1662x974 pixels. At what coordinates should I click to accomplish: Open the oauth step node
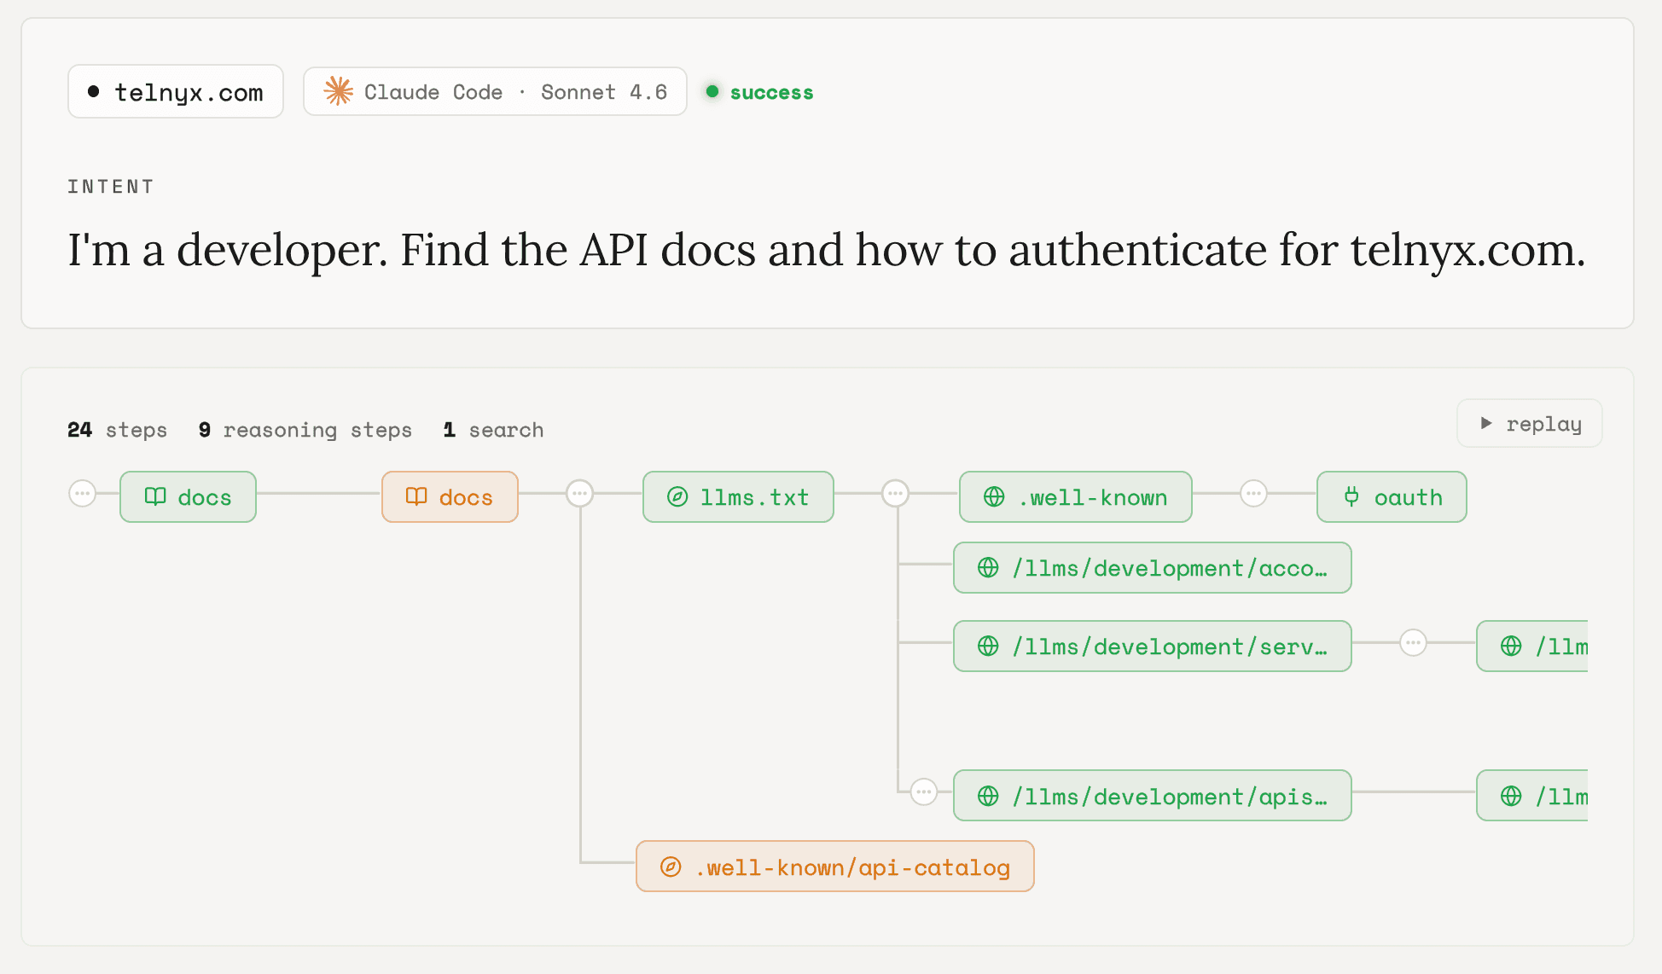[1392, 496]
